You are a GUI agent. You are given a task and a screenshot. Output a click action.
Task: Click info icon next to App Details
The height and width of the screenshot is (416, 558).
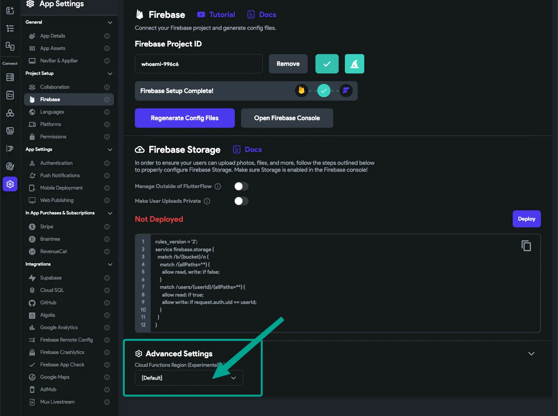(x=107, y=36)
